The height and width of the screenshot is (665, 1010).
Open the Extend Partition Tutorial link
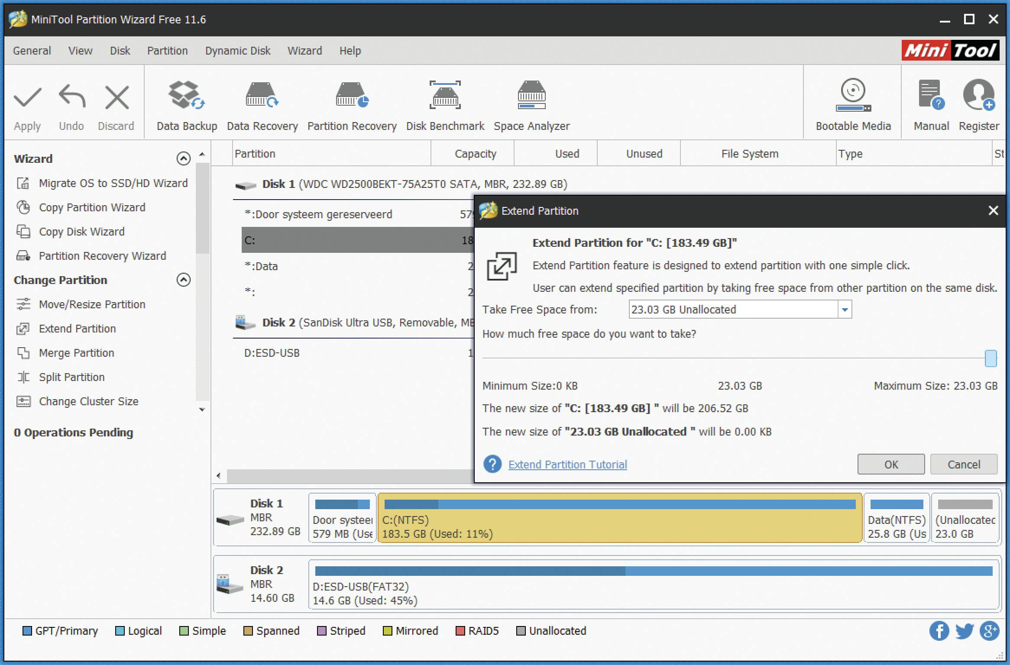[567, 465]
